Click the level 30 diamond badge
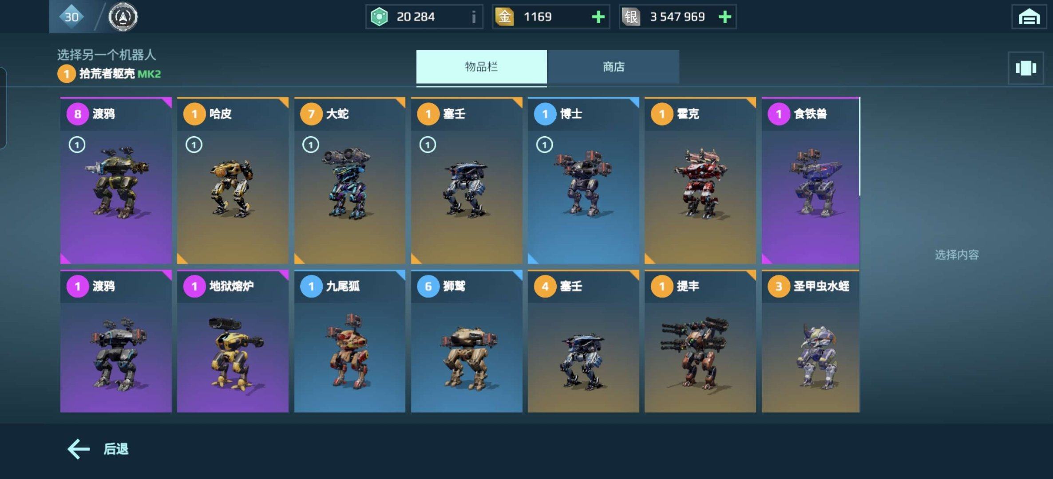 (71, 17)
